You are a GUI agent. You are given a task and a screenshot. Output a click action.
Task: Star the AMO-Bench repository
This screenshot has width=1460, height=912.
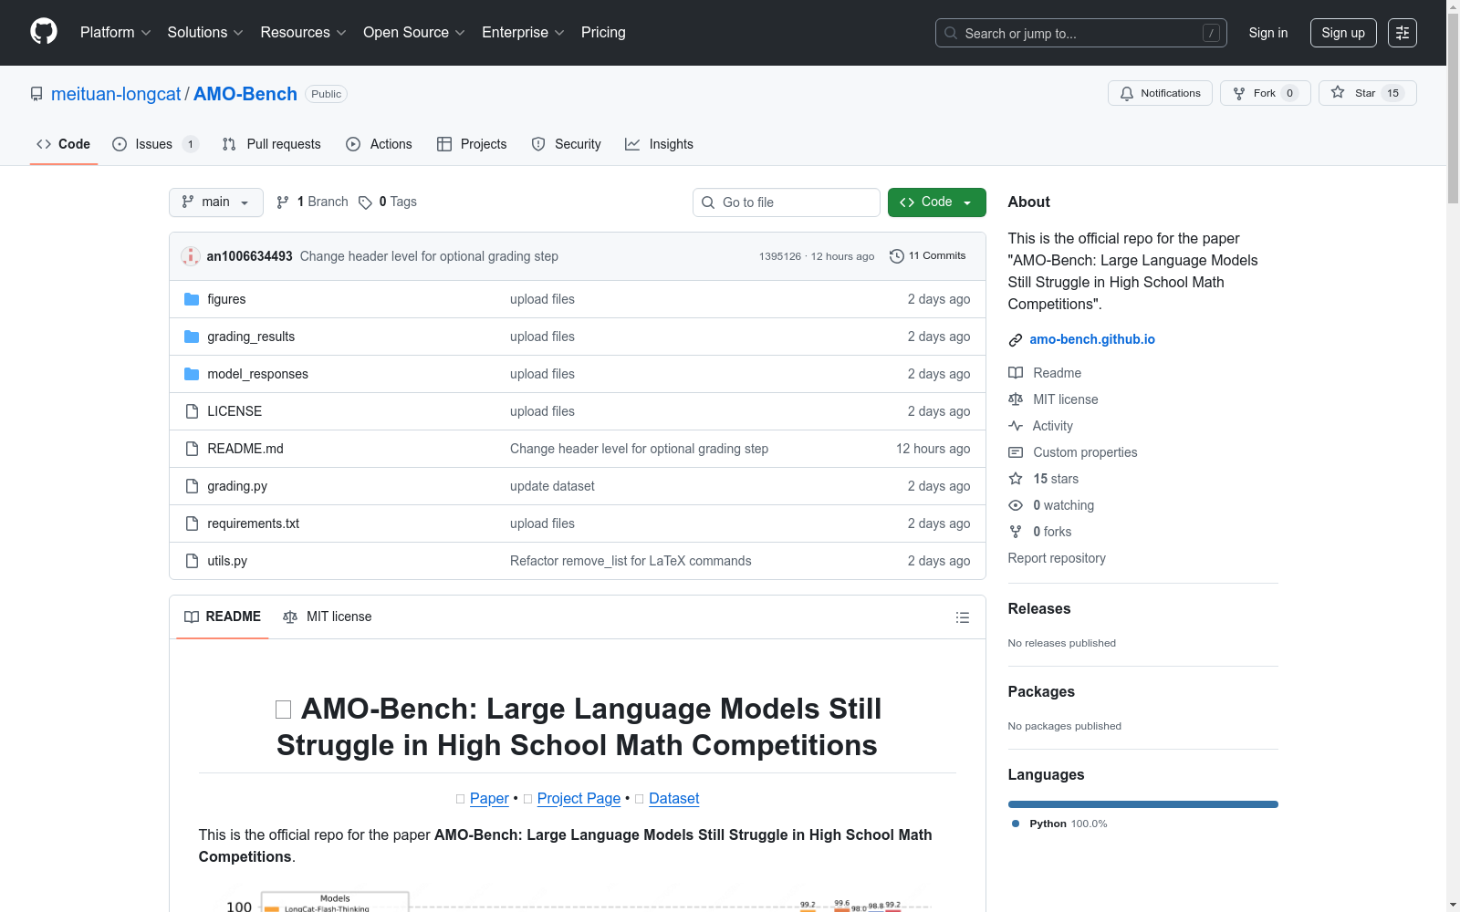coord(1367,93)
